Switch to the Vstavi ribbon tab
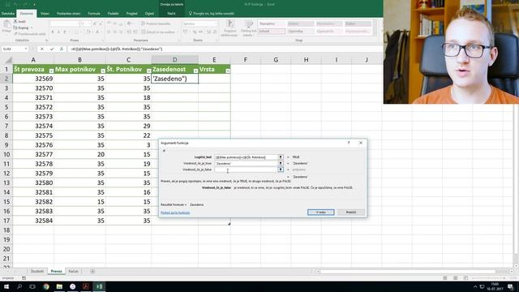Image resolution: width=519 pixels, height=292 pixels. coord(45,14)
